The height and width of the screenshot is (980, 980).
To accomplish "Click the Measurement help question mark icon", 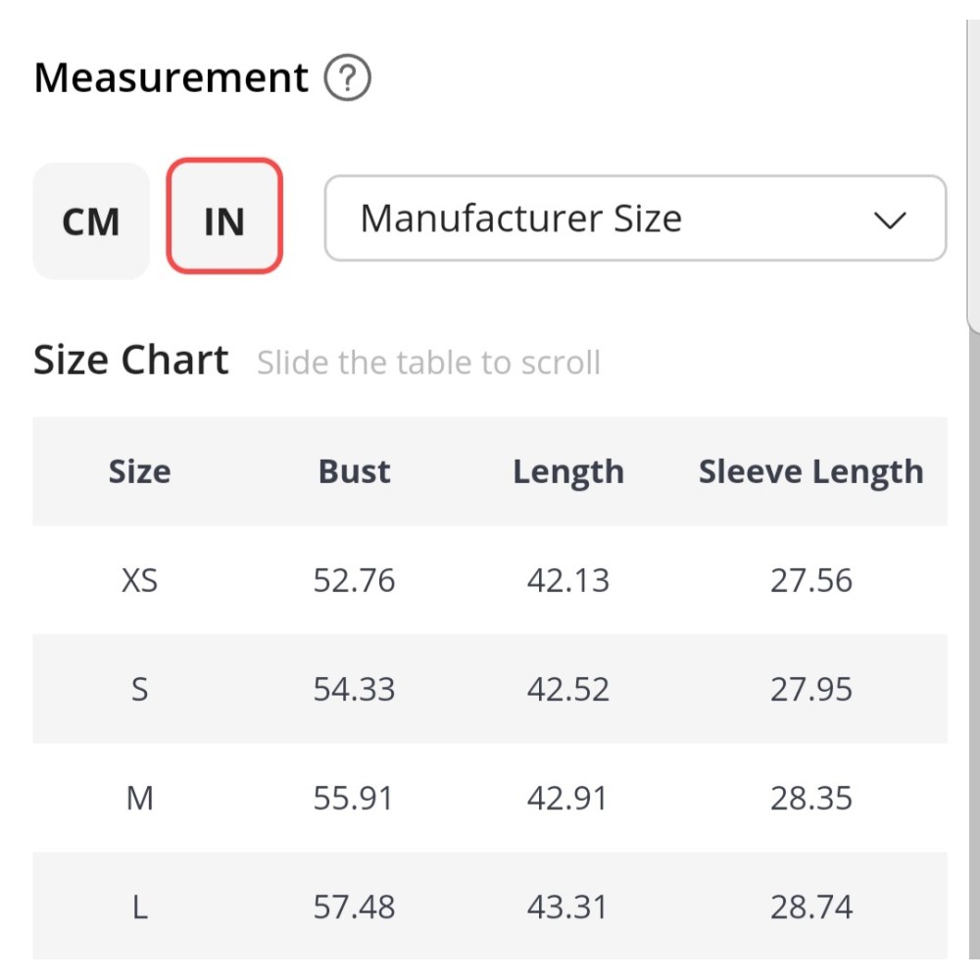I will (348, 78).
